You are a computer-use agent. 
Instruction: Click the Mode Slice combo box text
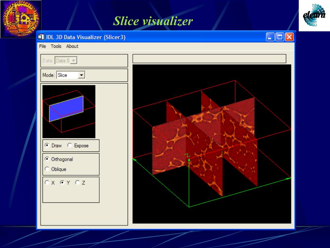pos(62,75)
